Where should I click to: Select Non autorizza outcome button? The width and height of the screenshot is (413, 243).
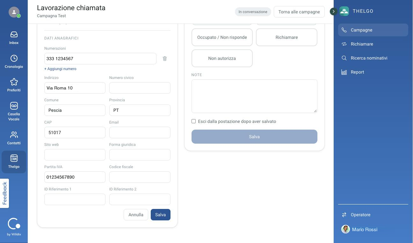click(x=222, y=58)
